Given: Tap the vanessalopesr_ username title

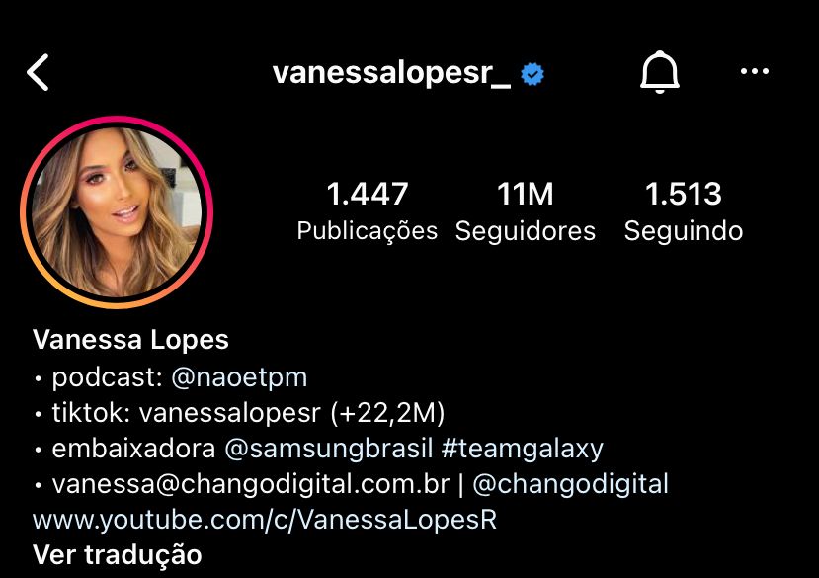Looking at the screenshot, I should 392,73.
